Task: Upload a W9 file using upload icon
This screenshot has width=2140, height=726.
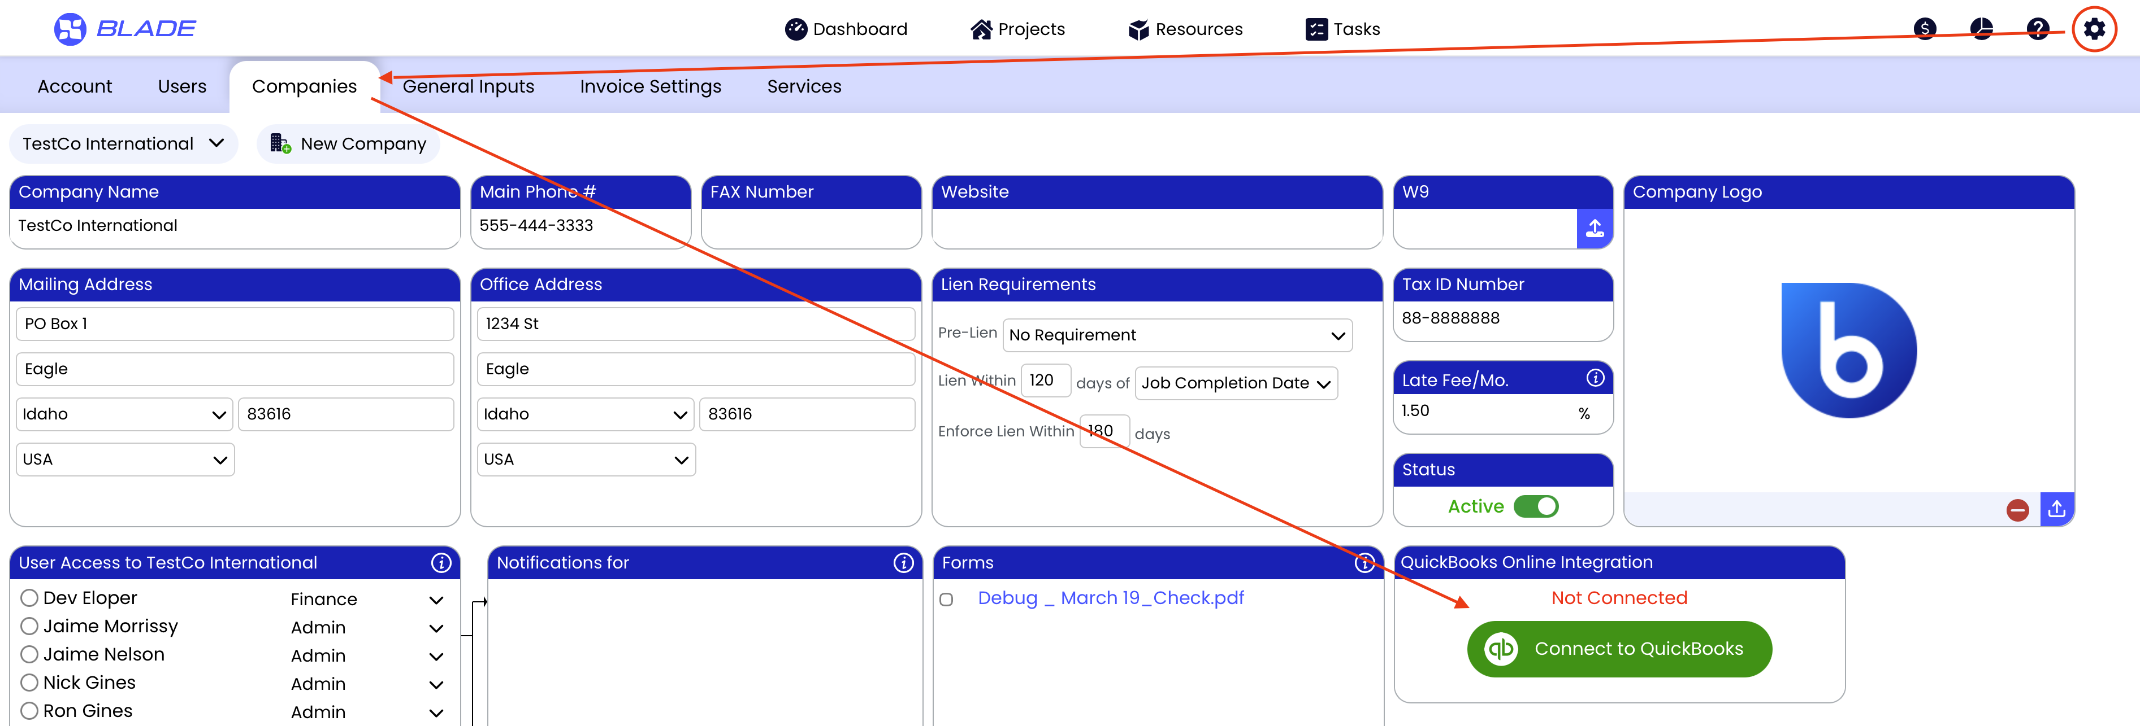Action: 1594,228
